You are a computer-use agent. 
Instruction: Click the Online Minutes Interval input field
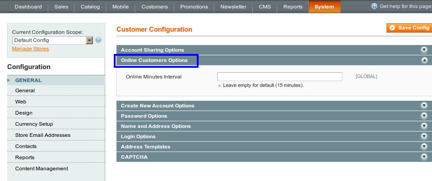point(279,77)
